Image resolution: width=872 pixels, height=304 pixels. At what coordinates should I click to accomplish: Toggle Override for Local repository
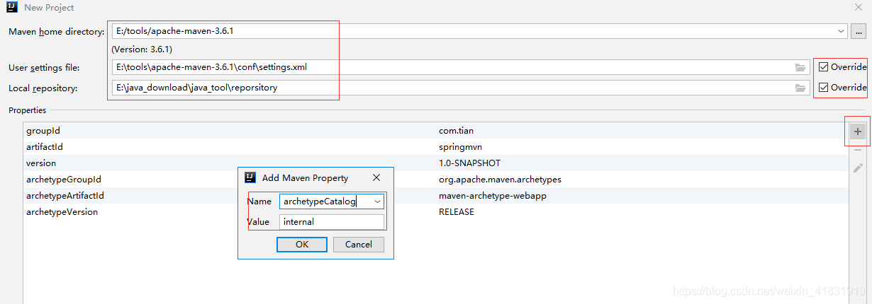822,88
